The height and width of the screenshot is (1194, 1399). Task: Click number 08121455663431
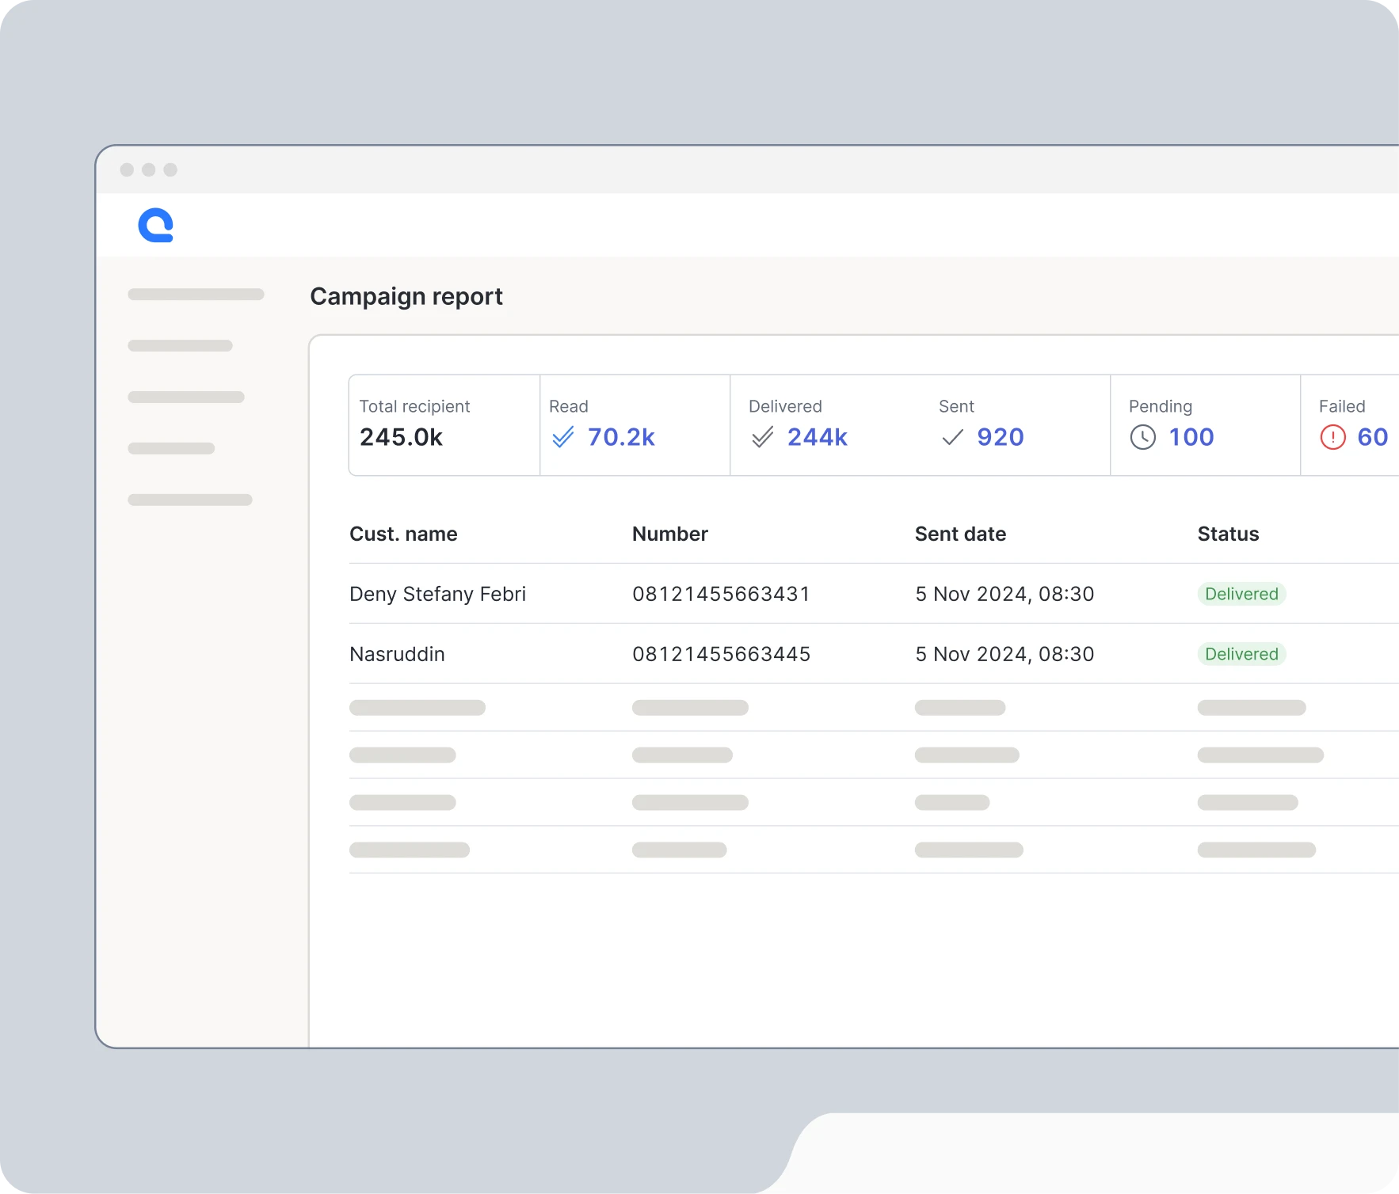coord(721,594)
